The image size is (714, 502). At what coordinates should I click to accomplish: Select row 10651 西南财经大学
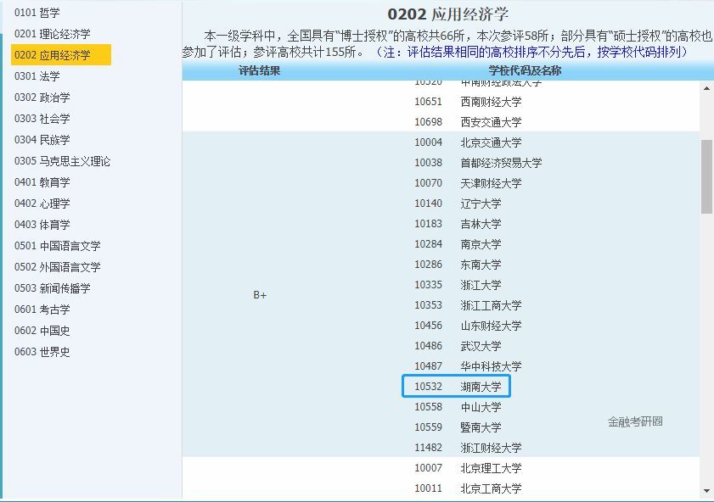coord(468,102)
